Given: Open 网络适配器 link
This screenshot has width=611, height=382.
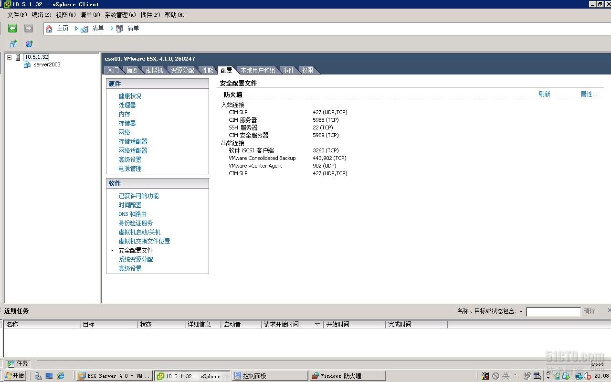Looking at the screenshot, I should [x=133, y=150].
